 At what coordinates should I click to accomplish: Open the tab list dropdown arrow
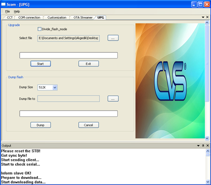point(203,17)
